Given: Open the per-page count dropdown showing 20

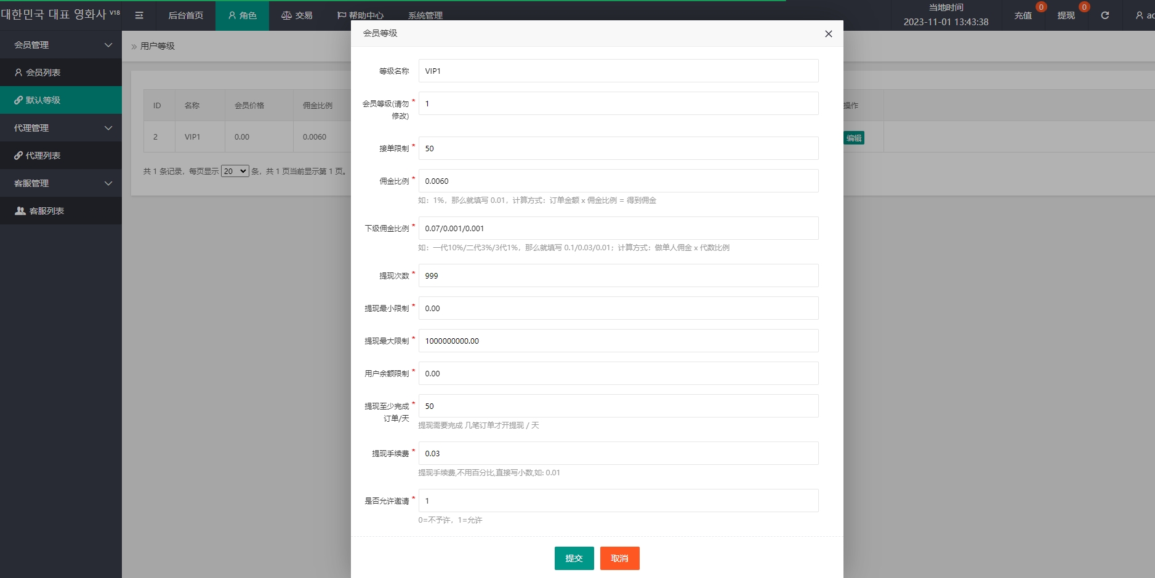Looking at the screenshot, I should (x=234, y=171).
